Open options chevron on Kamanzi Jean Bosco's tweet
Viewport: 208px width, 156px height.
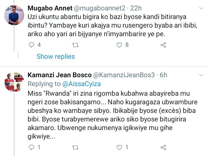[x=201, y=75]
